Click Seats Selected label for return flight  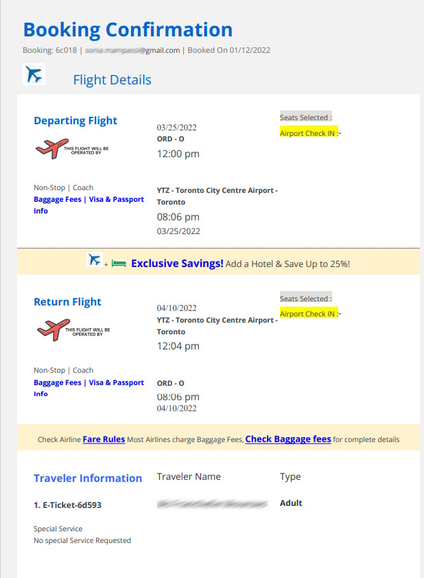(x=306, y=298)
